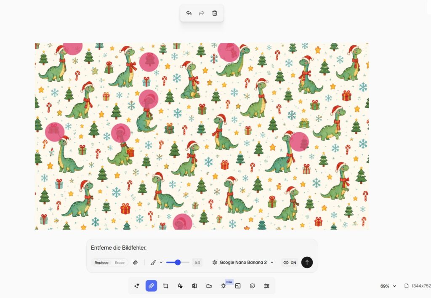Toggle the infinity ON switch

[x=290, y=263]
